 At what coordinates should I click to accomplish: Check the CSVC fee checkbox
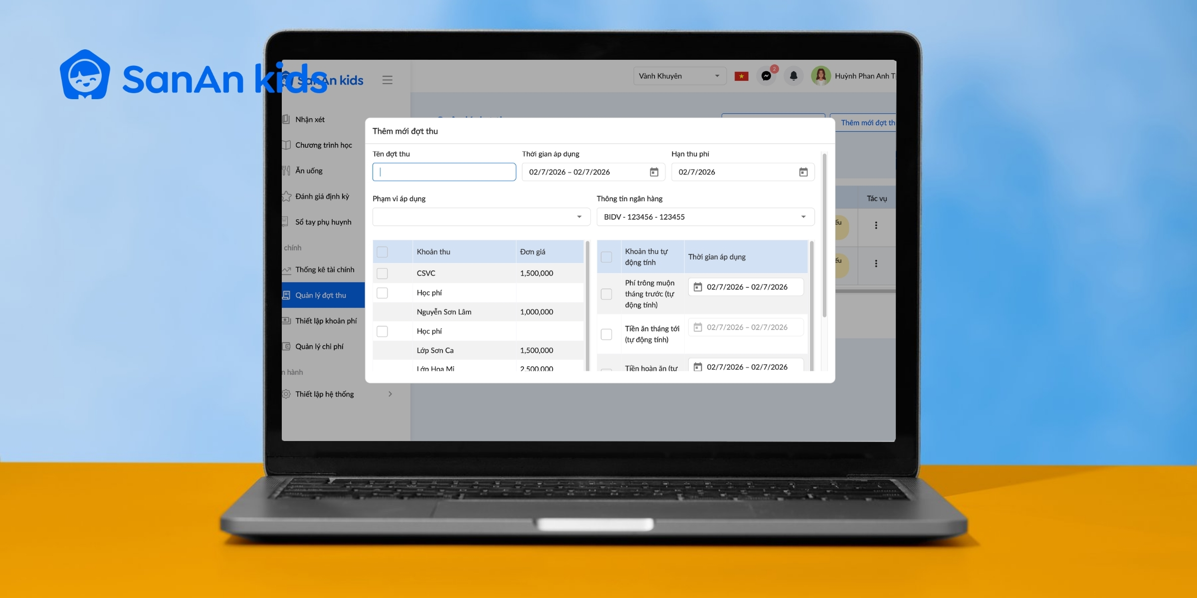point(382,274)
